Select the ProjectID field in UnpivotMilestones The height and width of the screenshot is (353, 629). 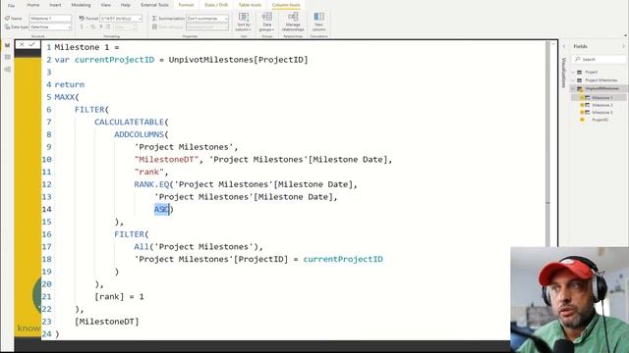click(x=600, y=120)
